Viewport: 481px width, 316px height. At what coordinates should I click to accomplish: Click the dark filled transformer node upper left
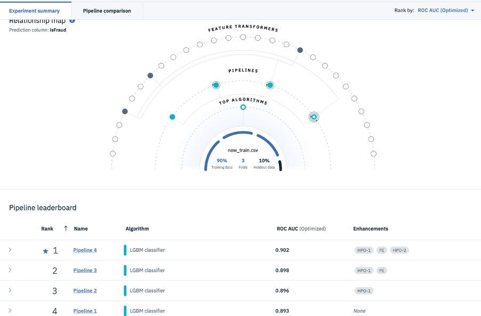point(149,75)
